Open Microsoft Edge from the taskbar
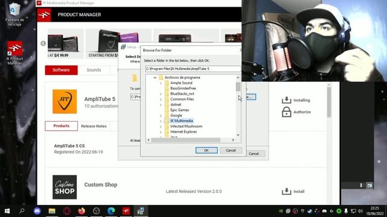387x217 pixels. click(x=111, y=211)
